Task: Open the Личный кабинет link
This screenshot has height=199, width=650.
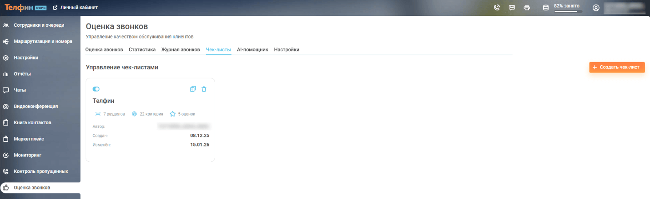Action: (x=76, y=8)
